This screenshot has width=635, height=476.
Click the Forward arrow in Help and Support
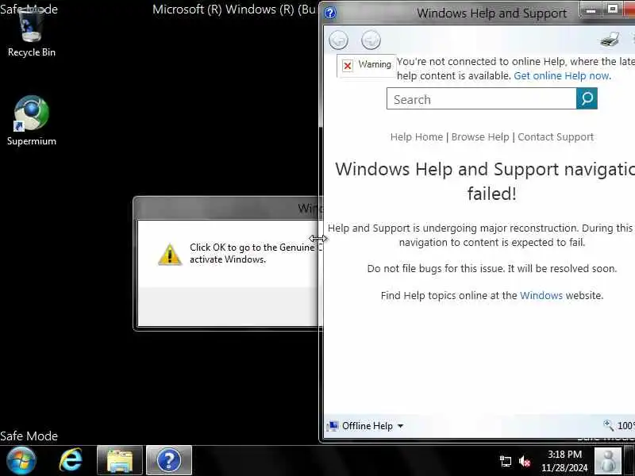click(371, 40)
